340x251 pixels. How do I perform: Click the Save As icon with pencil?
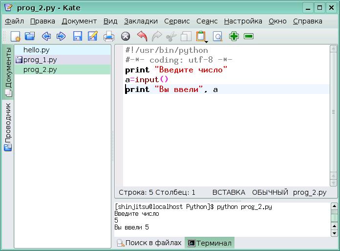[x=92, y=36]
